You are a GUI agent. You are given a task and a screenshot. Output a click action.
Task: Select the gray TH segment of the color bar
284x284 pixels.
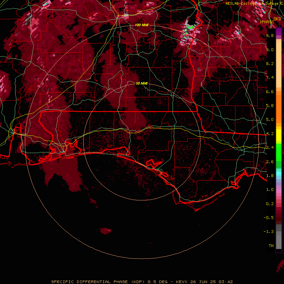(x=279, y=242)
